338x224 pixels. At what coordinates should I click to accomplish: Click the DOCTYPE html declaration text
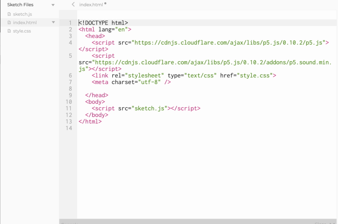point(103,23)
